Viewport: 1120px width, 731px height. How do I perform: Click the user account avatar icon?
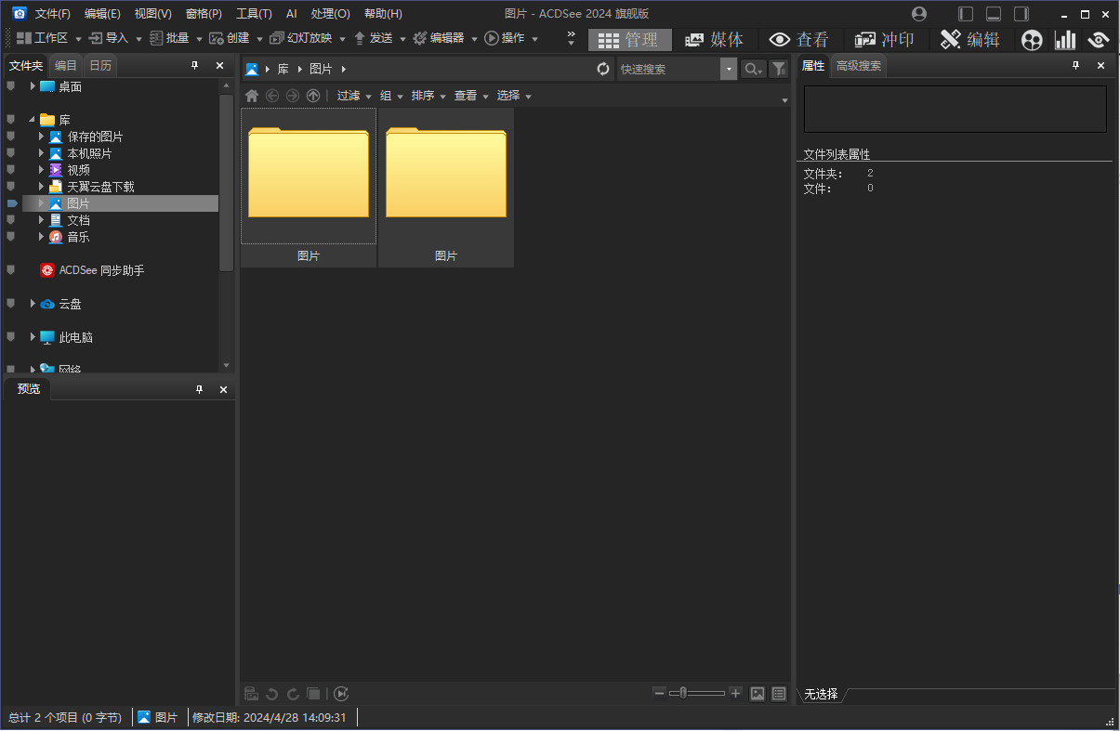point(919,14)
